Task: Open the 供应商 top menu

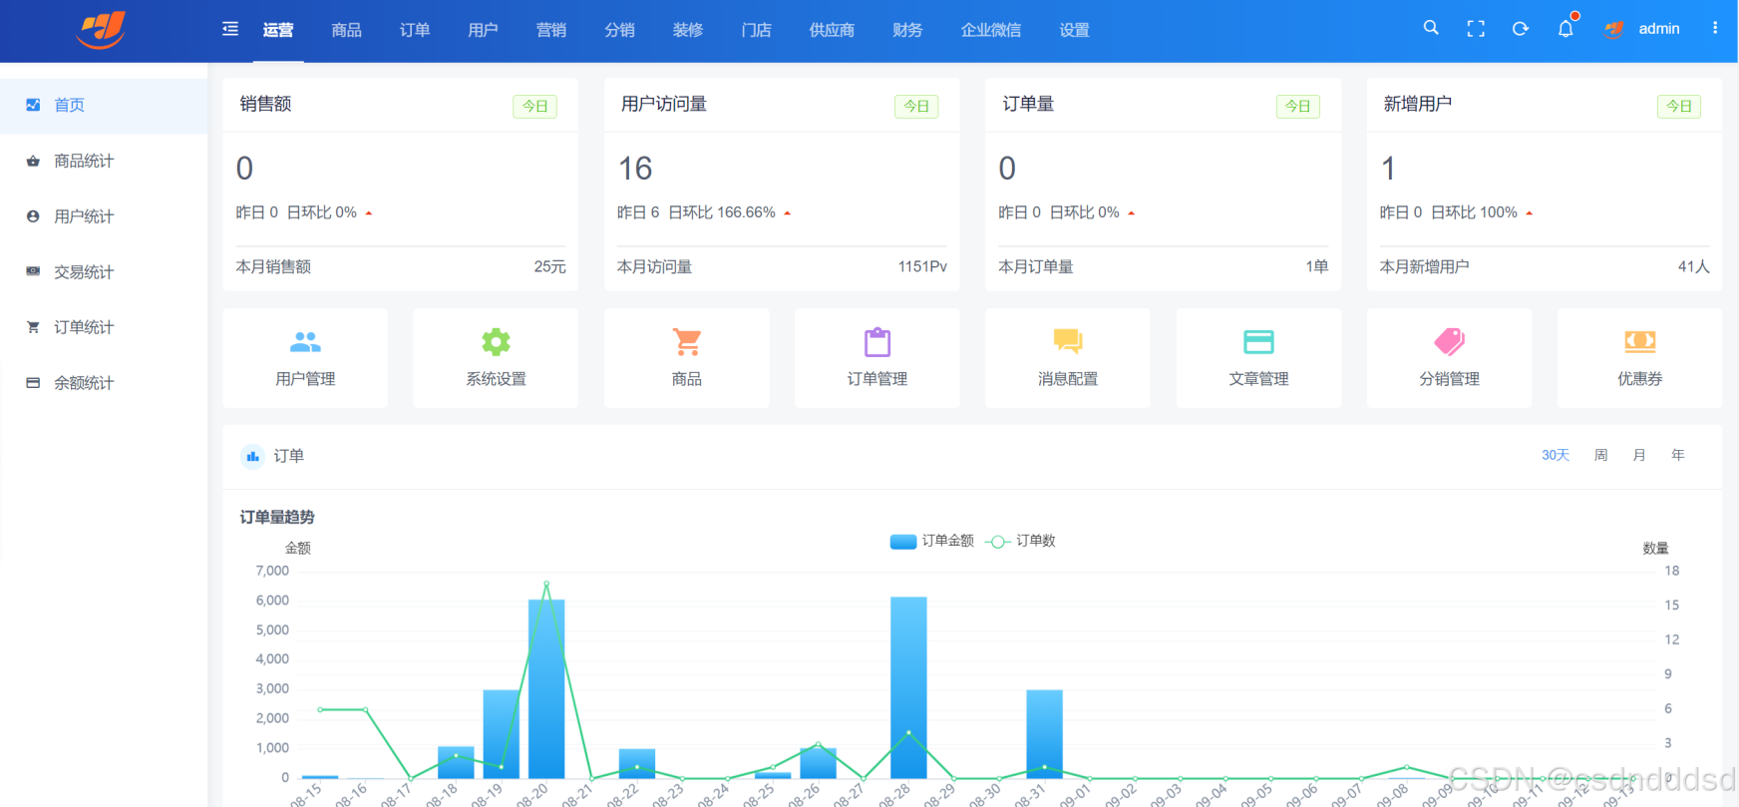Action: coord(832,30)
